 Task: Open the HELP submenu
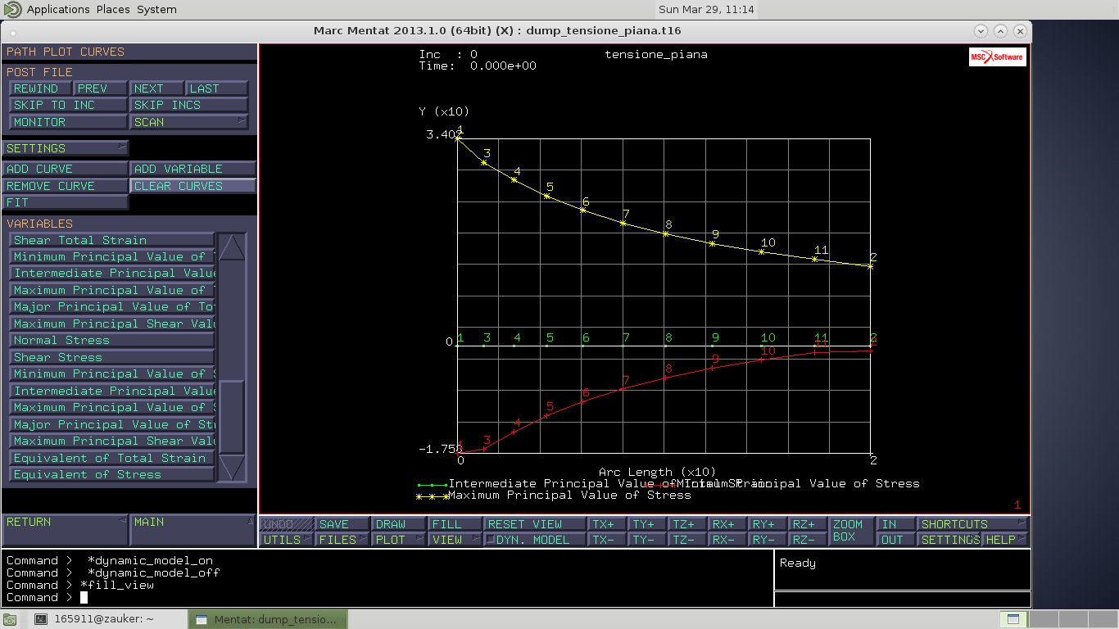pos(1005,540)
